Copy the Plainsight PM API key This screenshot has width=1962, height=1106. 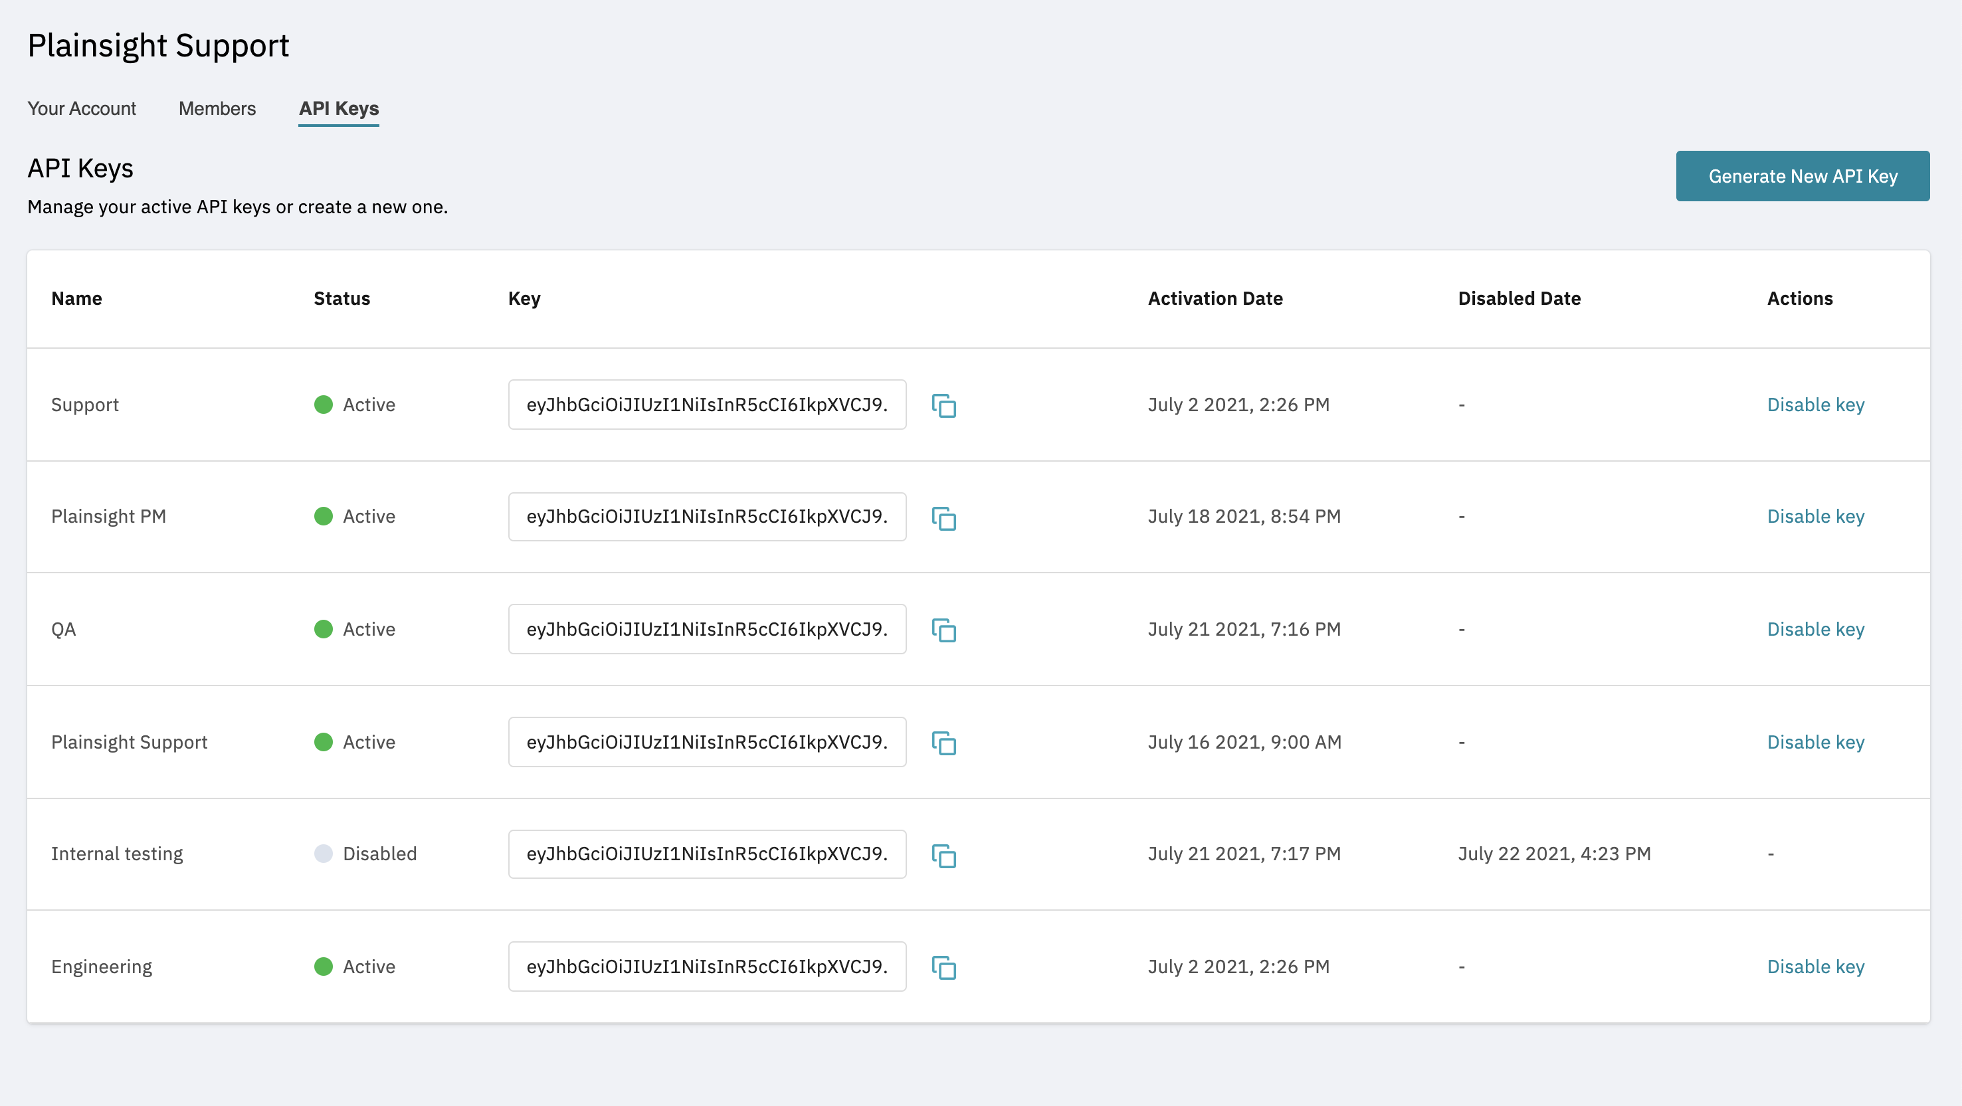tap(943, 518)
